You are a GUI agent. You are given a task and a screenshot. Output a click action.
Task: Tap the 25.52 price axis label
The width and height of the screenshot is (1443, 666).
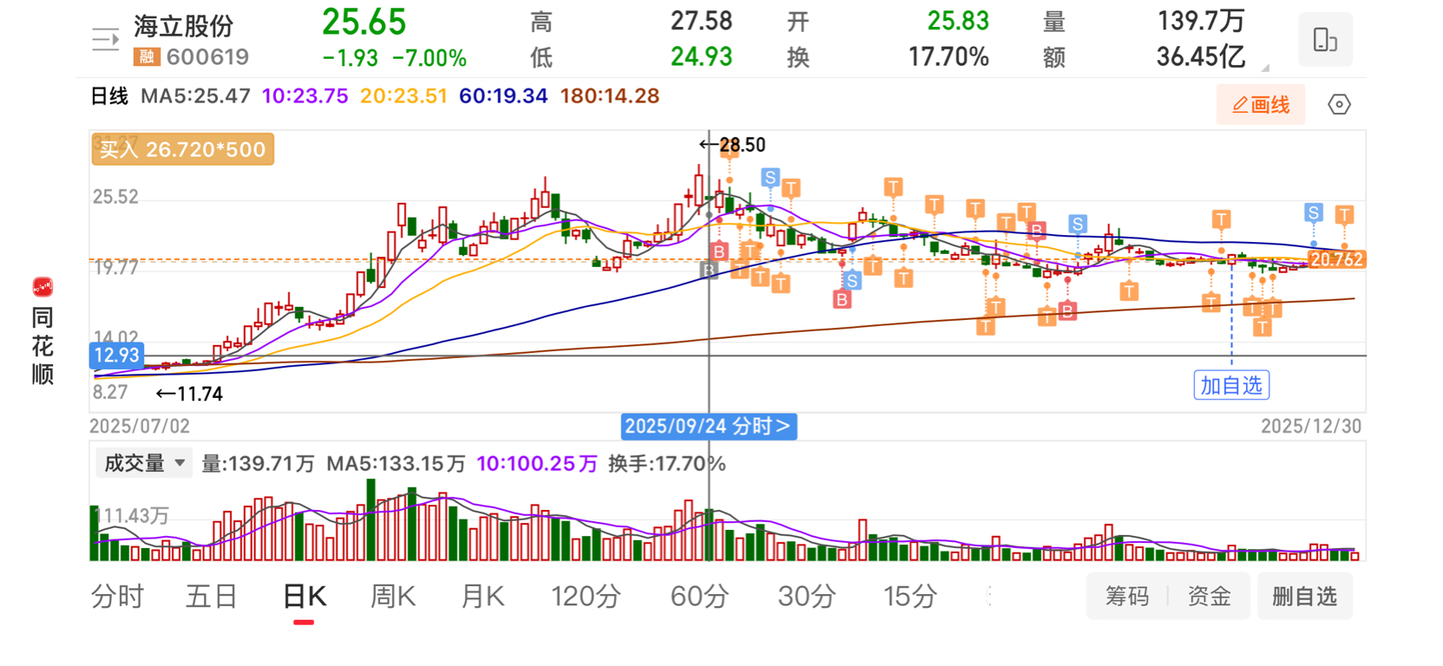115,197
